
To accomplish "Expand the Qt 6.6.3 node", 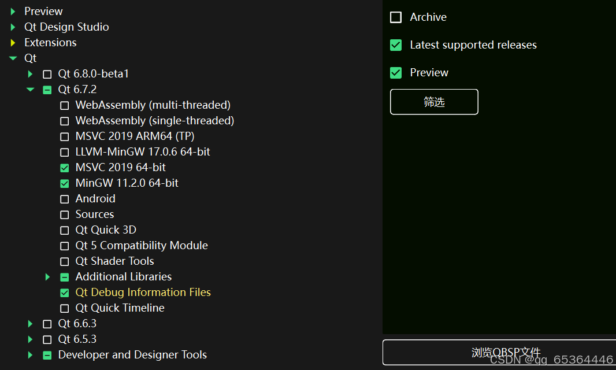I will pyautogui.click(x=30, y=324).
